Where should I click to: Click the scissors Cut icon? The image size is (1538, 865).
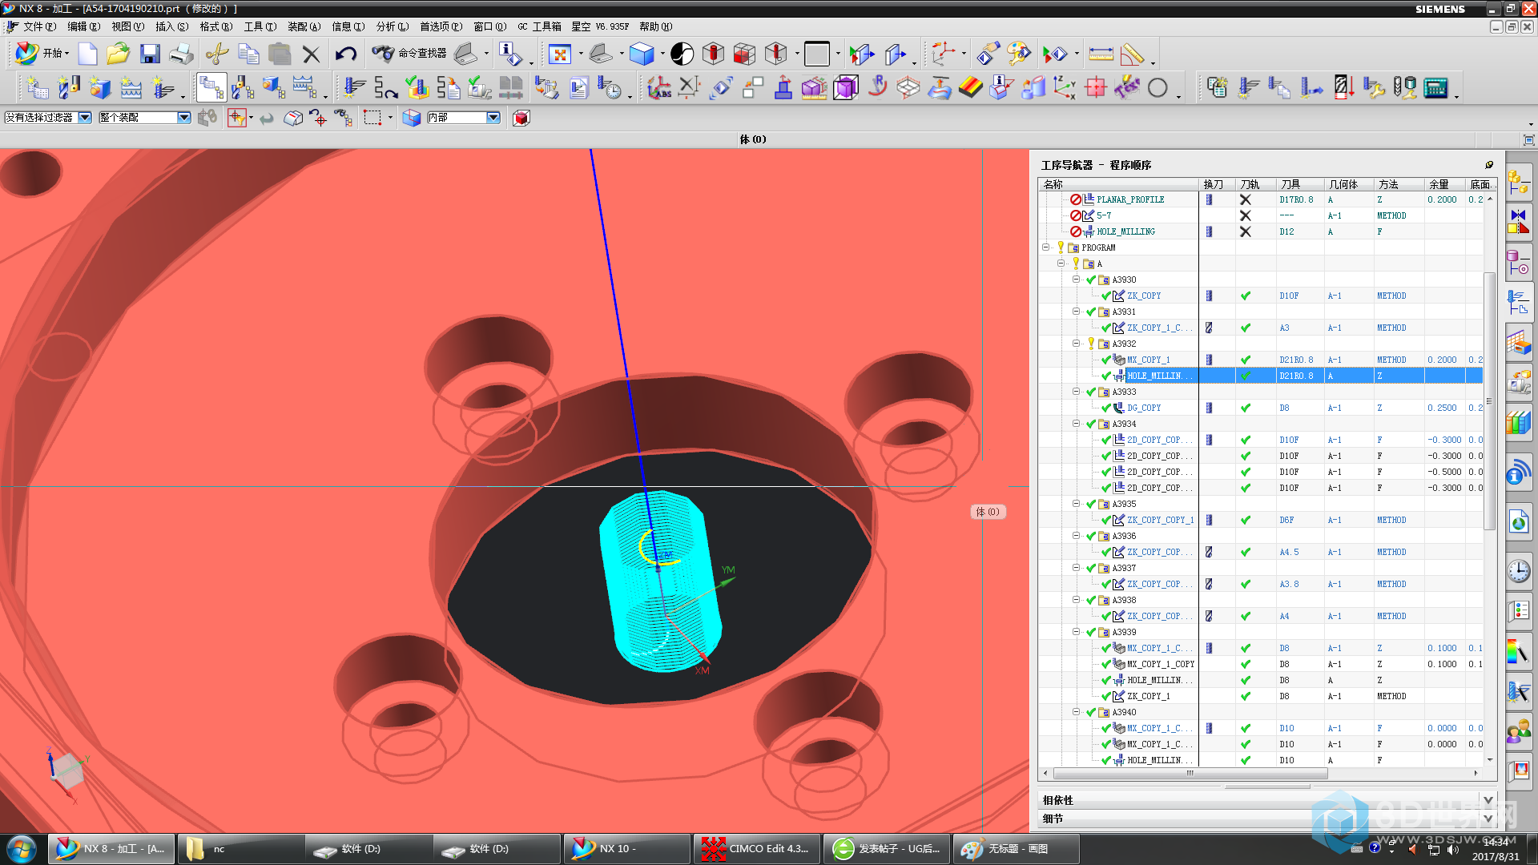tap(217, 54)
